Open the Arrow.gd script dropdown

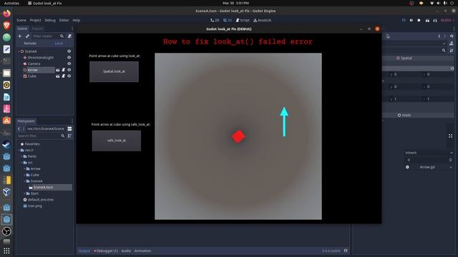click(451, 167)
